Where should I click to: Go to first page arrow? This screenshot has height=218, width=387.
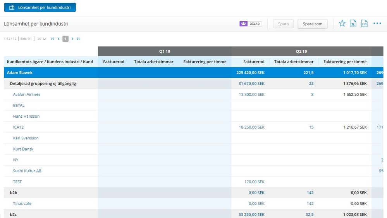[53, 39]
